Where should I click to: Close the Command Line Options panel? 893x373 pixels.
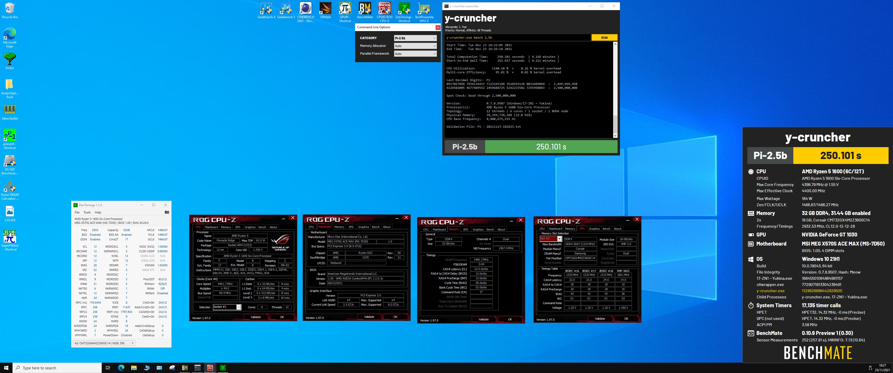pyautogui.click(x=438, y=27)
